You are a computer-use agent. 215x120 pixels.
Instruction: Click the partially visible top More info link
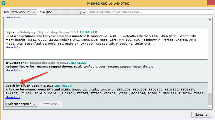pos(13,17)
